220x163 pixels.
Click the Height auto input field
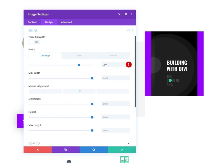pos(115,117)
